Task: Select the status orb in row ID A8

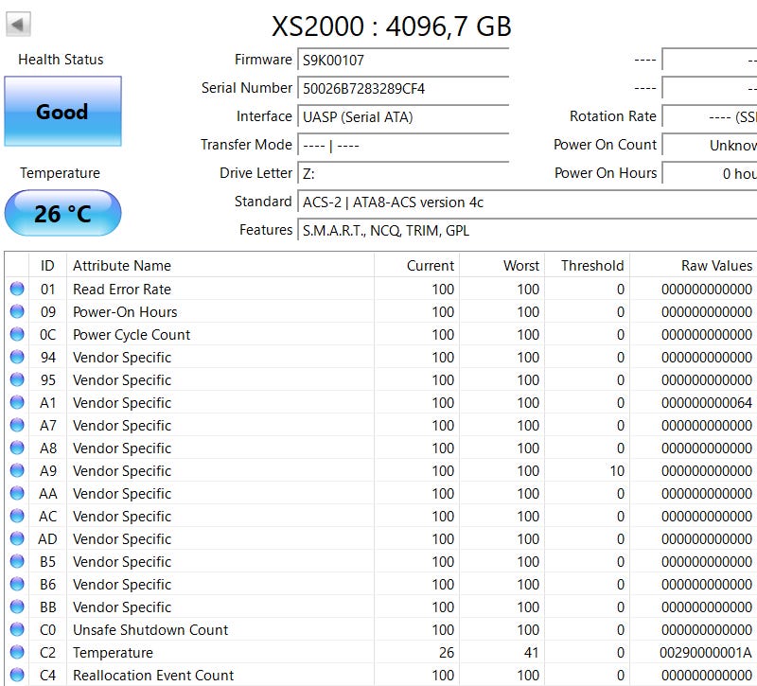Action: (17, 448)
